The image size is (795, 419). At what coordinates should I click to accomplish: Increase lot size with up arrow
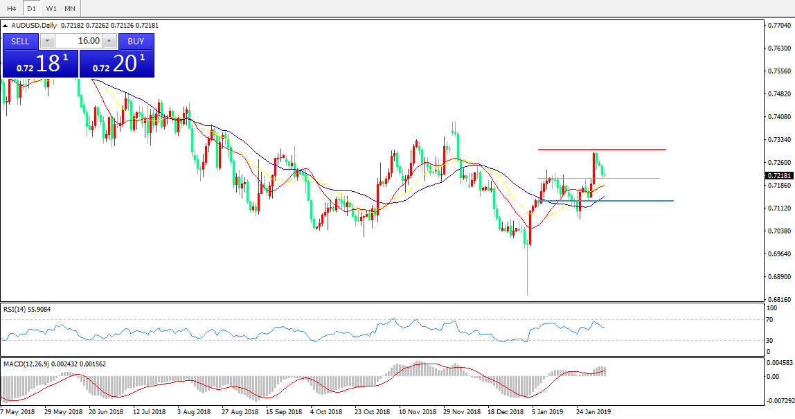(108, 41)
